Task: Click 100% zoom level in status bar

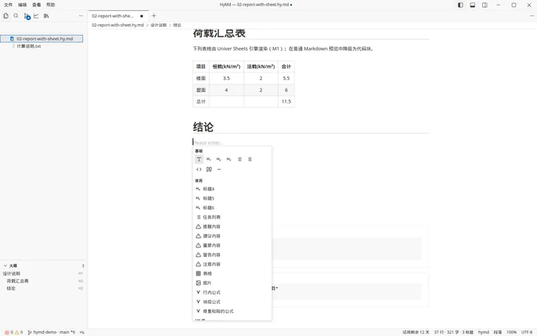Action: (x=511, y=332)
